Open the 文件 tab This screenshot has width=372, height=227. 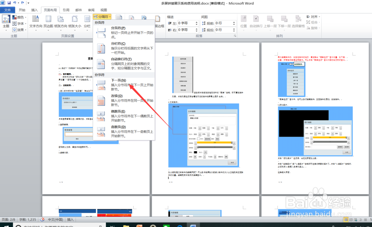pyautogui.click(x=7, y=10)
